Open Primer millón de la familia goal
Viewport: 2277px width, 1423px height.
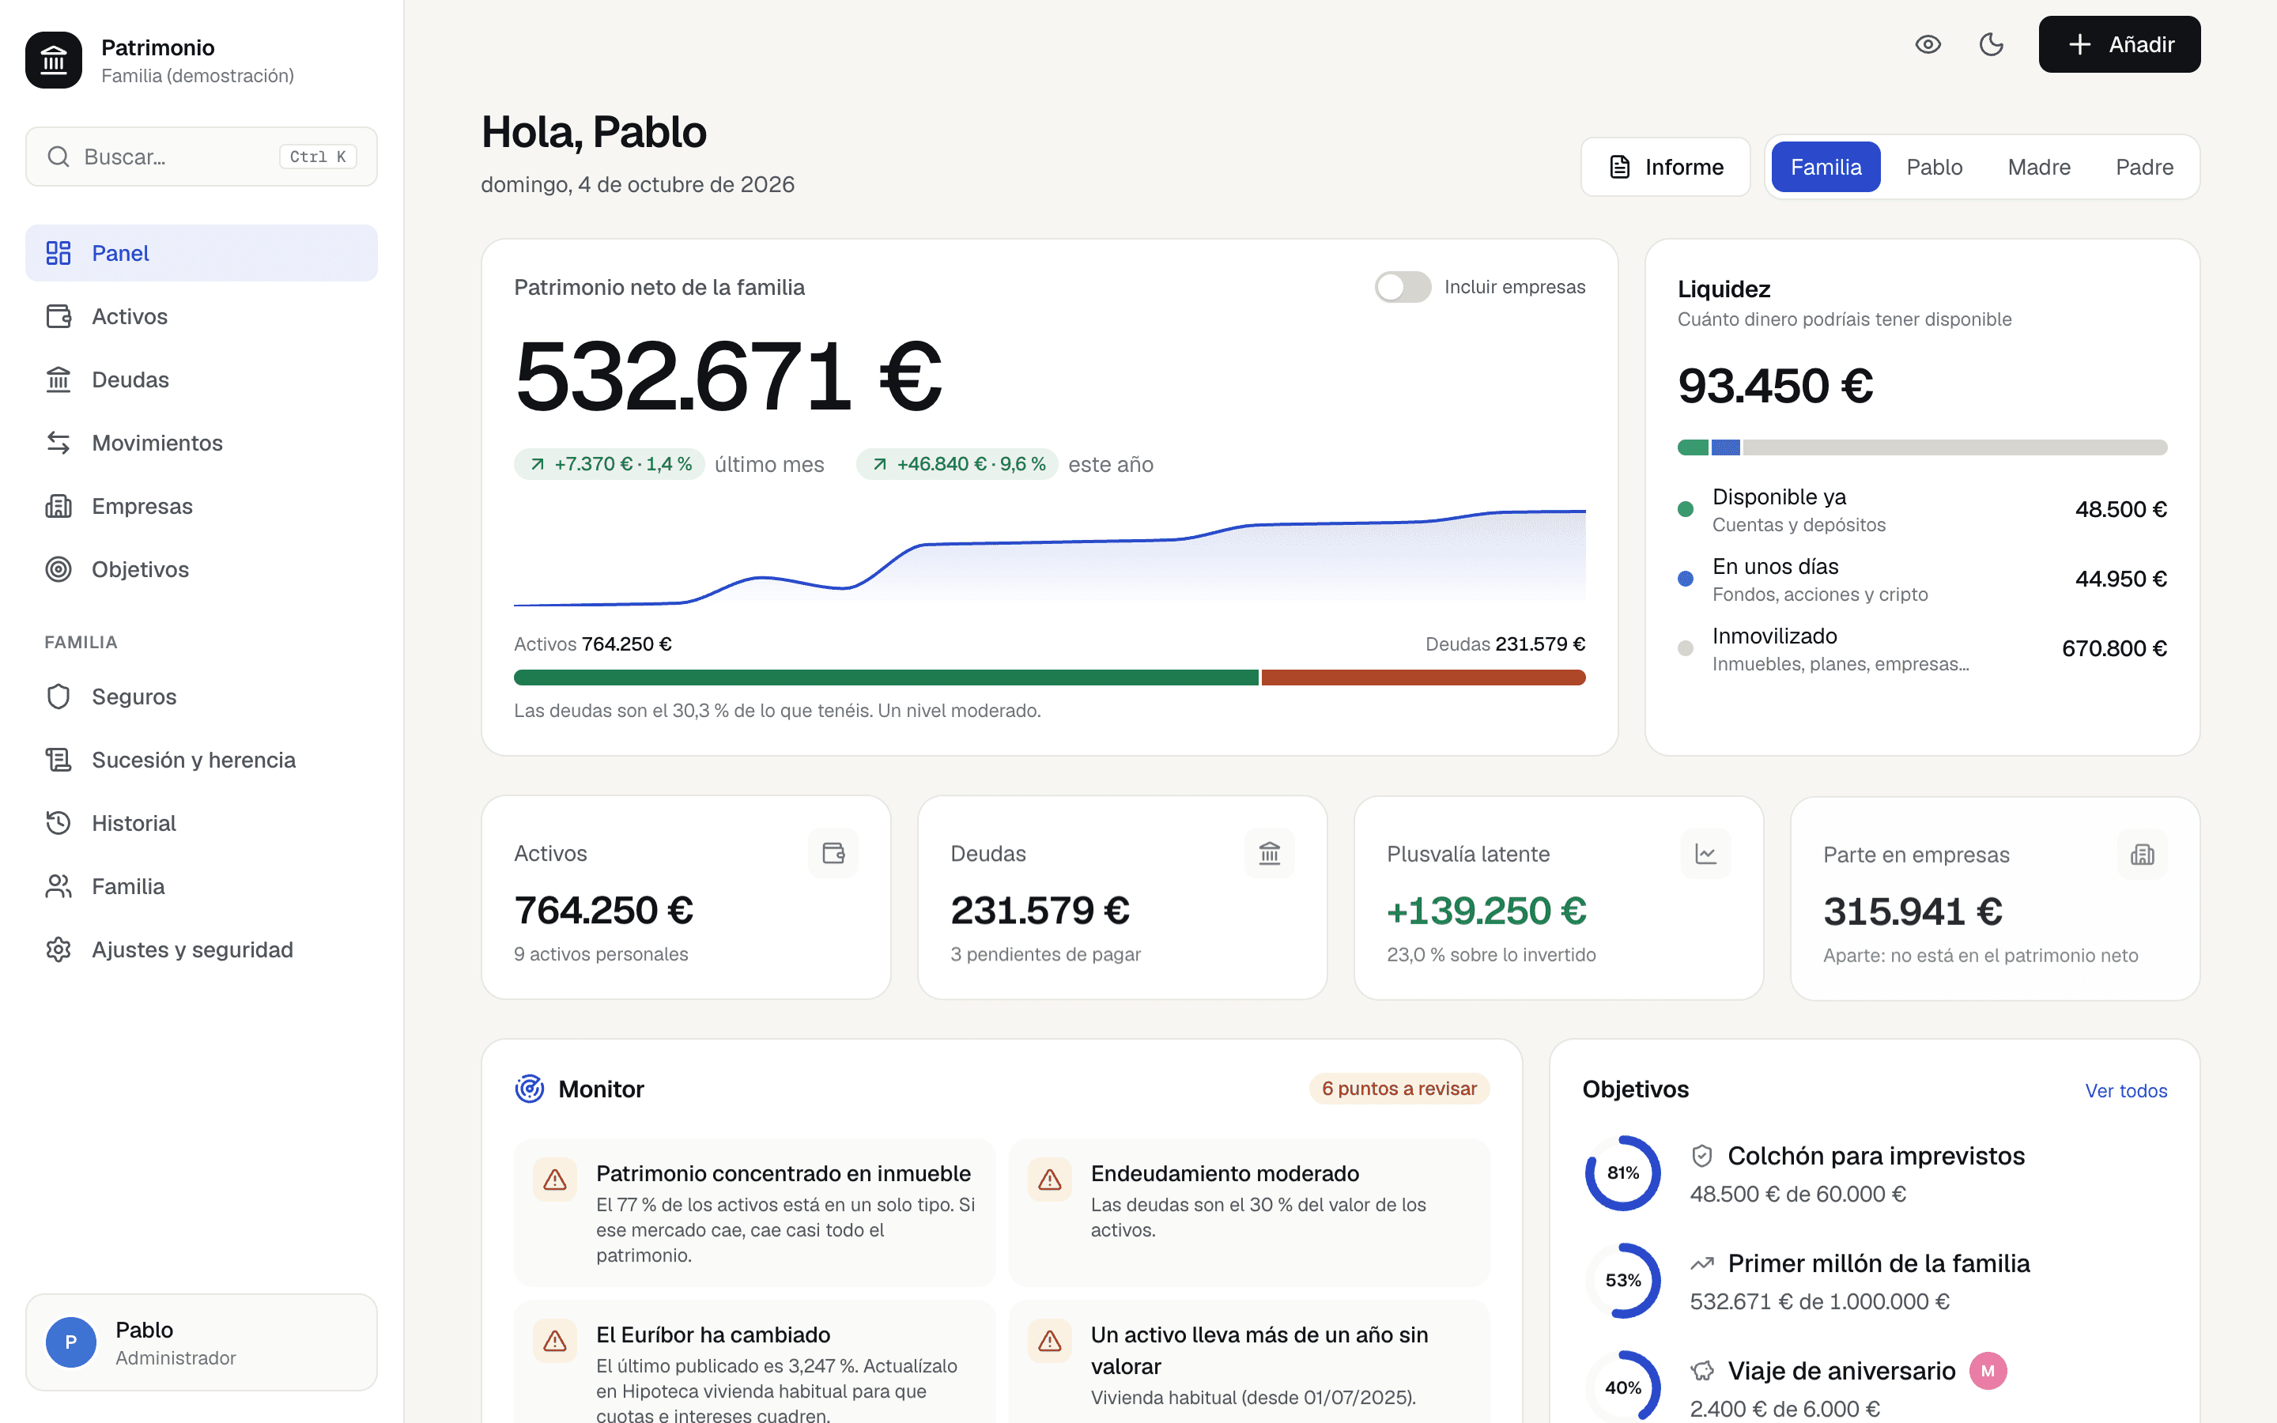pyautogui.click(x=1875, y=1280)
